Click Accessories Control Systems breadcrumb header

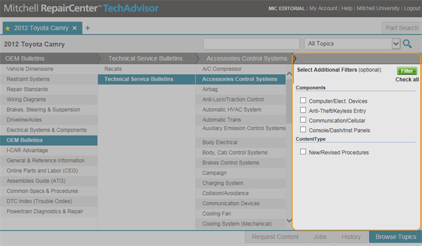tap(247, 58)
